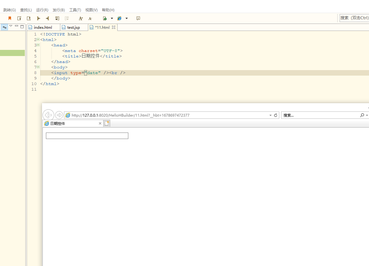Viewport: 369px width, 266px height.
Task: Collapse the html tag fold marker
Action: (38, 39)
